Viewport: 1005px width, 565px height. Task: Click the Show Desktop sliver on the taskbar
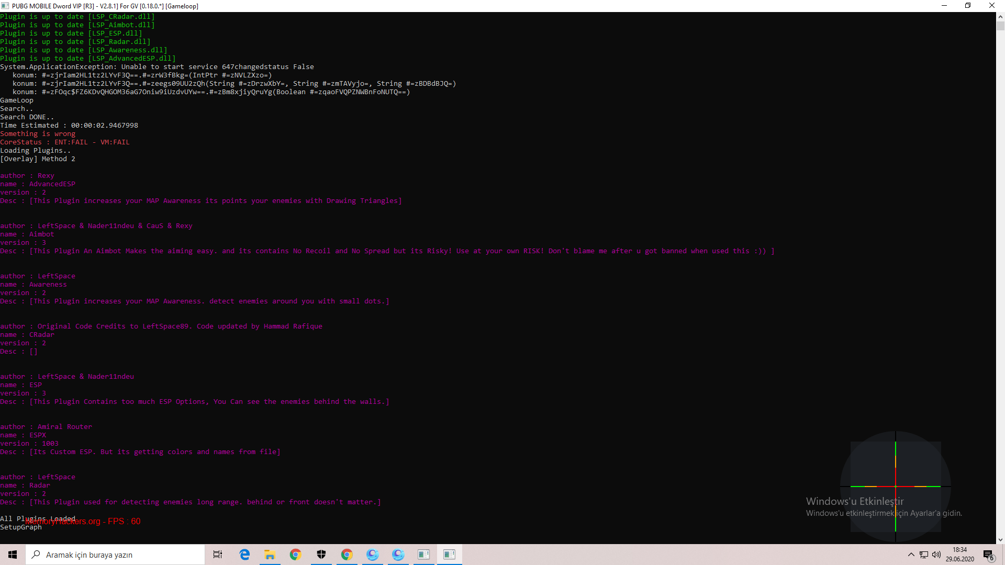(1003, 555)
